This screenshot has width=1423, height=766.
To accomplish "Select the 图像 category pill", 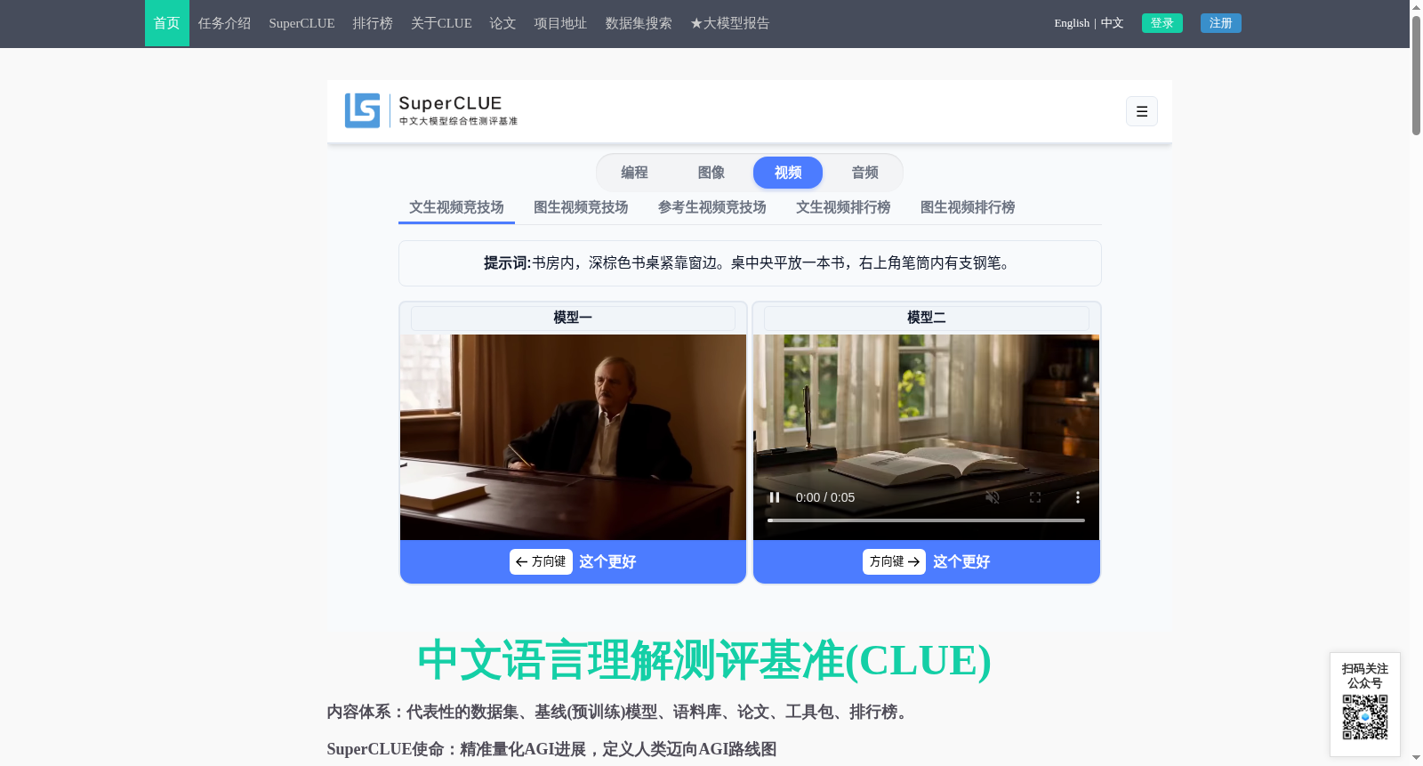I will tap(711, 173).
